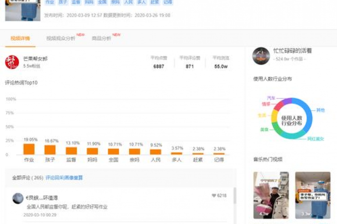Open the flower bouquet video thumbnail
The height and width of the screenshot is (224, 337).
click(x=271, y=195)
